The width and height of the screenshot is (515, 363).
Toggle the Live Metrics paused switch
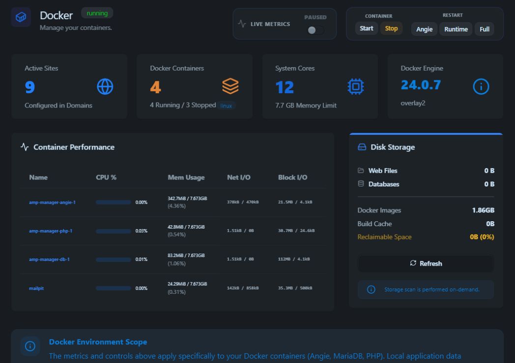click(x=315, y=30)
